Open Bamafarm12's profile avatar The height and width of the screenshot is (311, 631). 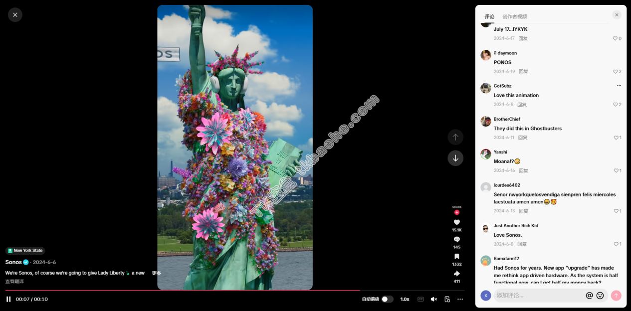[x=486, y=261]
